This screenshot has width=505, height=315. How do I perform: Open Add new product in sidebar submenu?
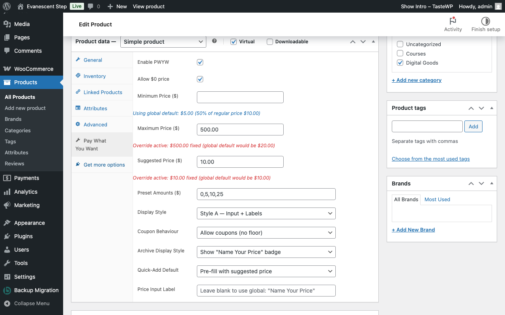[x=25, y=108]
